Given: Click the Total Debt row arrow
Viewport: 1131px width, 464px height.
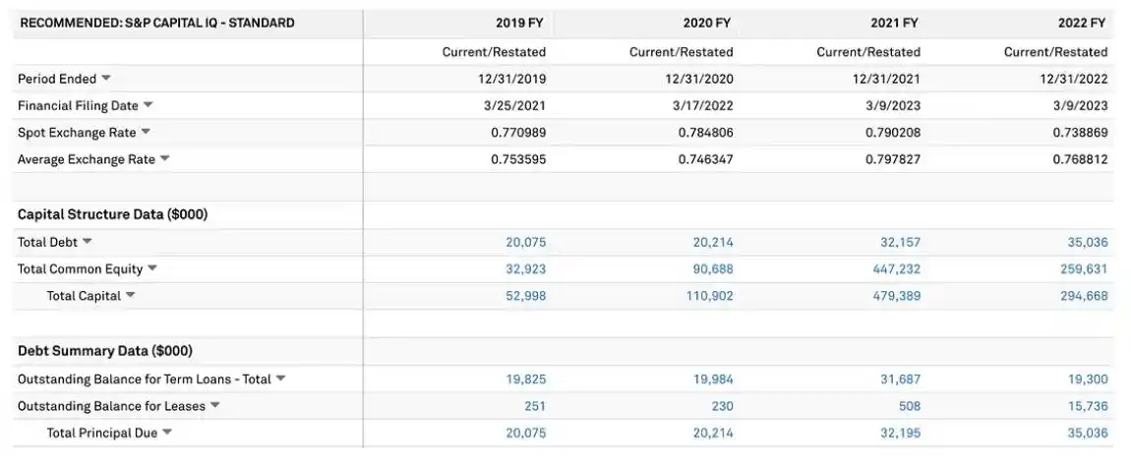Looking at the screenshot, I should [87, 242].
